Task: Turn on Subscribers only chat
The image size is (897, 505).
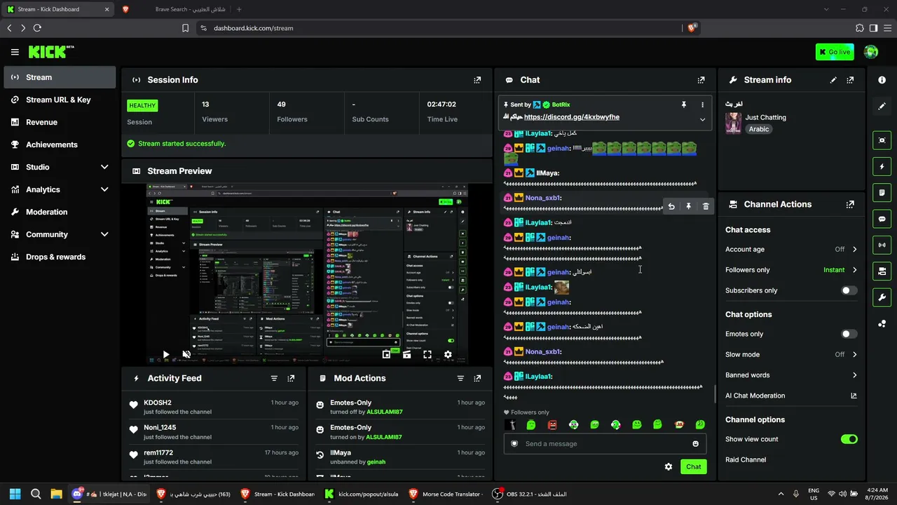Action: pyautogui.click(x=849, y=290)
